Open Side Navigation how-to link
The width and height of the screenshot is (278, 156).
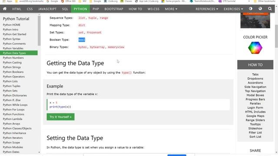[255, 87]
